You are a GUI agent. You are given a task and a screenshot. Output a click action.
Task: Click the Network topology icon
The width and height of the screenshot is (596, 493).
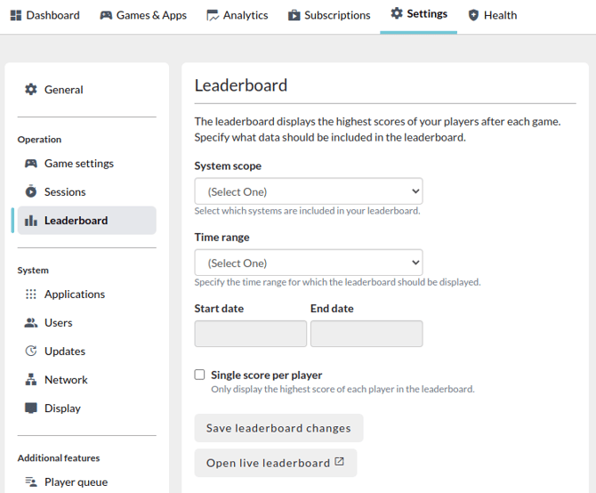pos(31,379)
